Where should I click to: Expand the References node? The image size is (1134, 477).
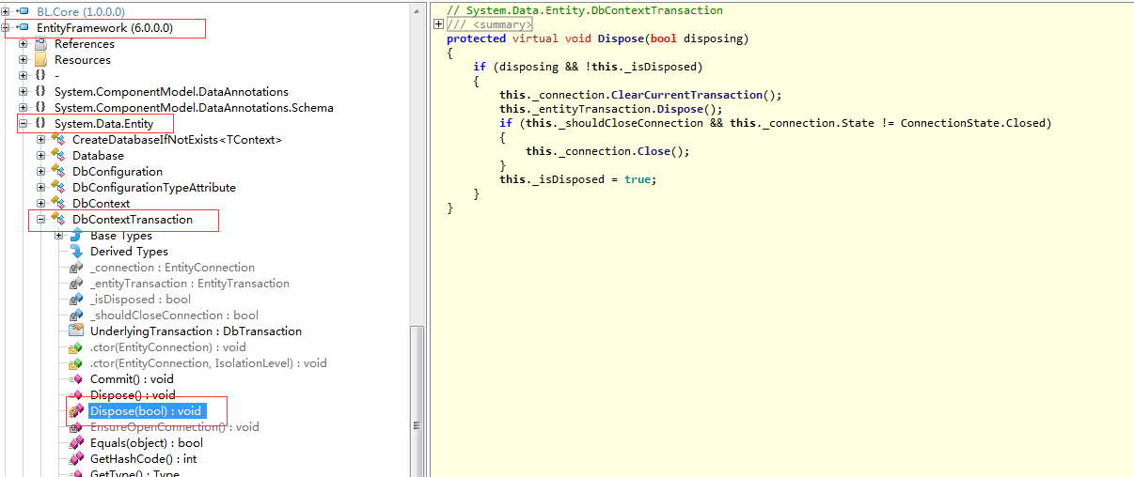(x=24, y=44)
